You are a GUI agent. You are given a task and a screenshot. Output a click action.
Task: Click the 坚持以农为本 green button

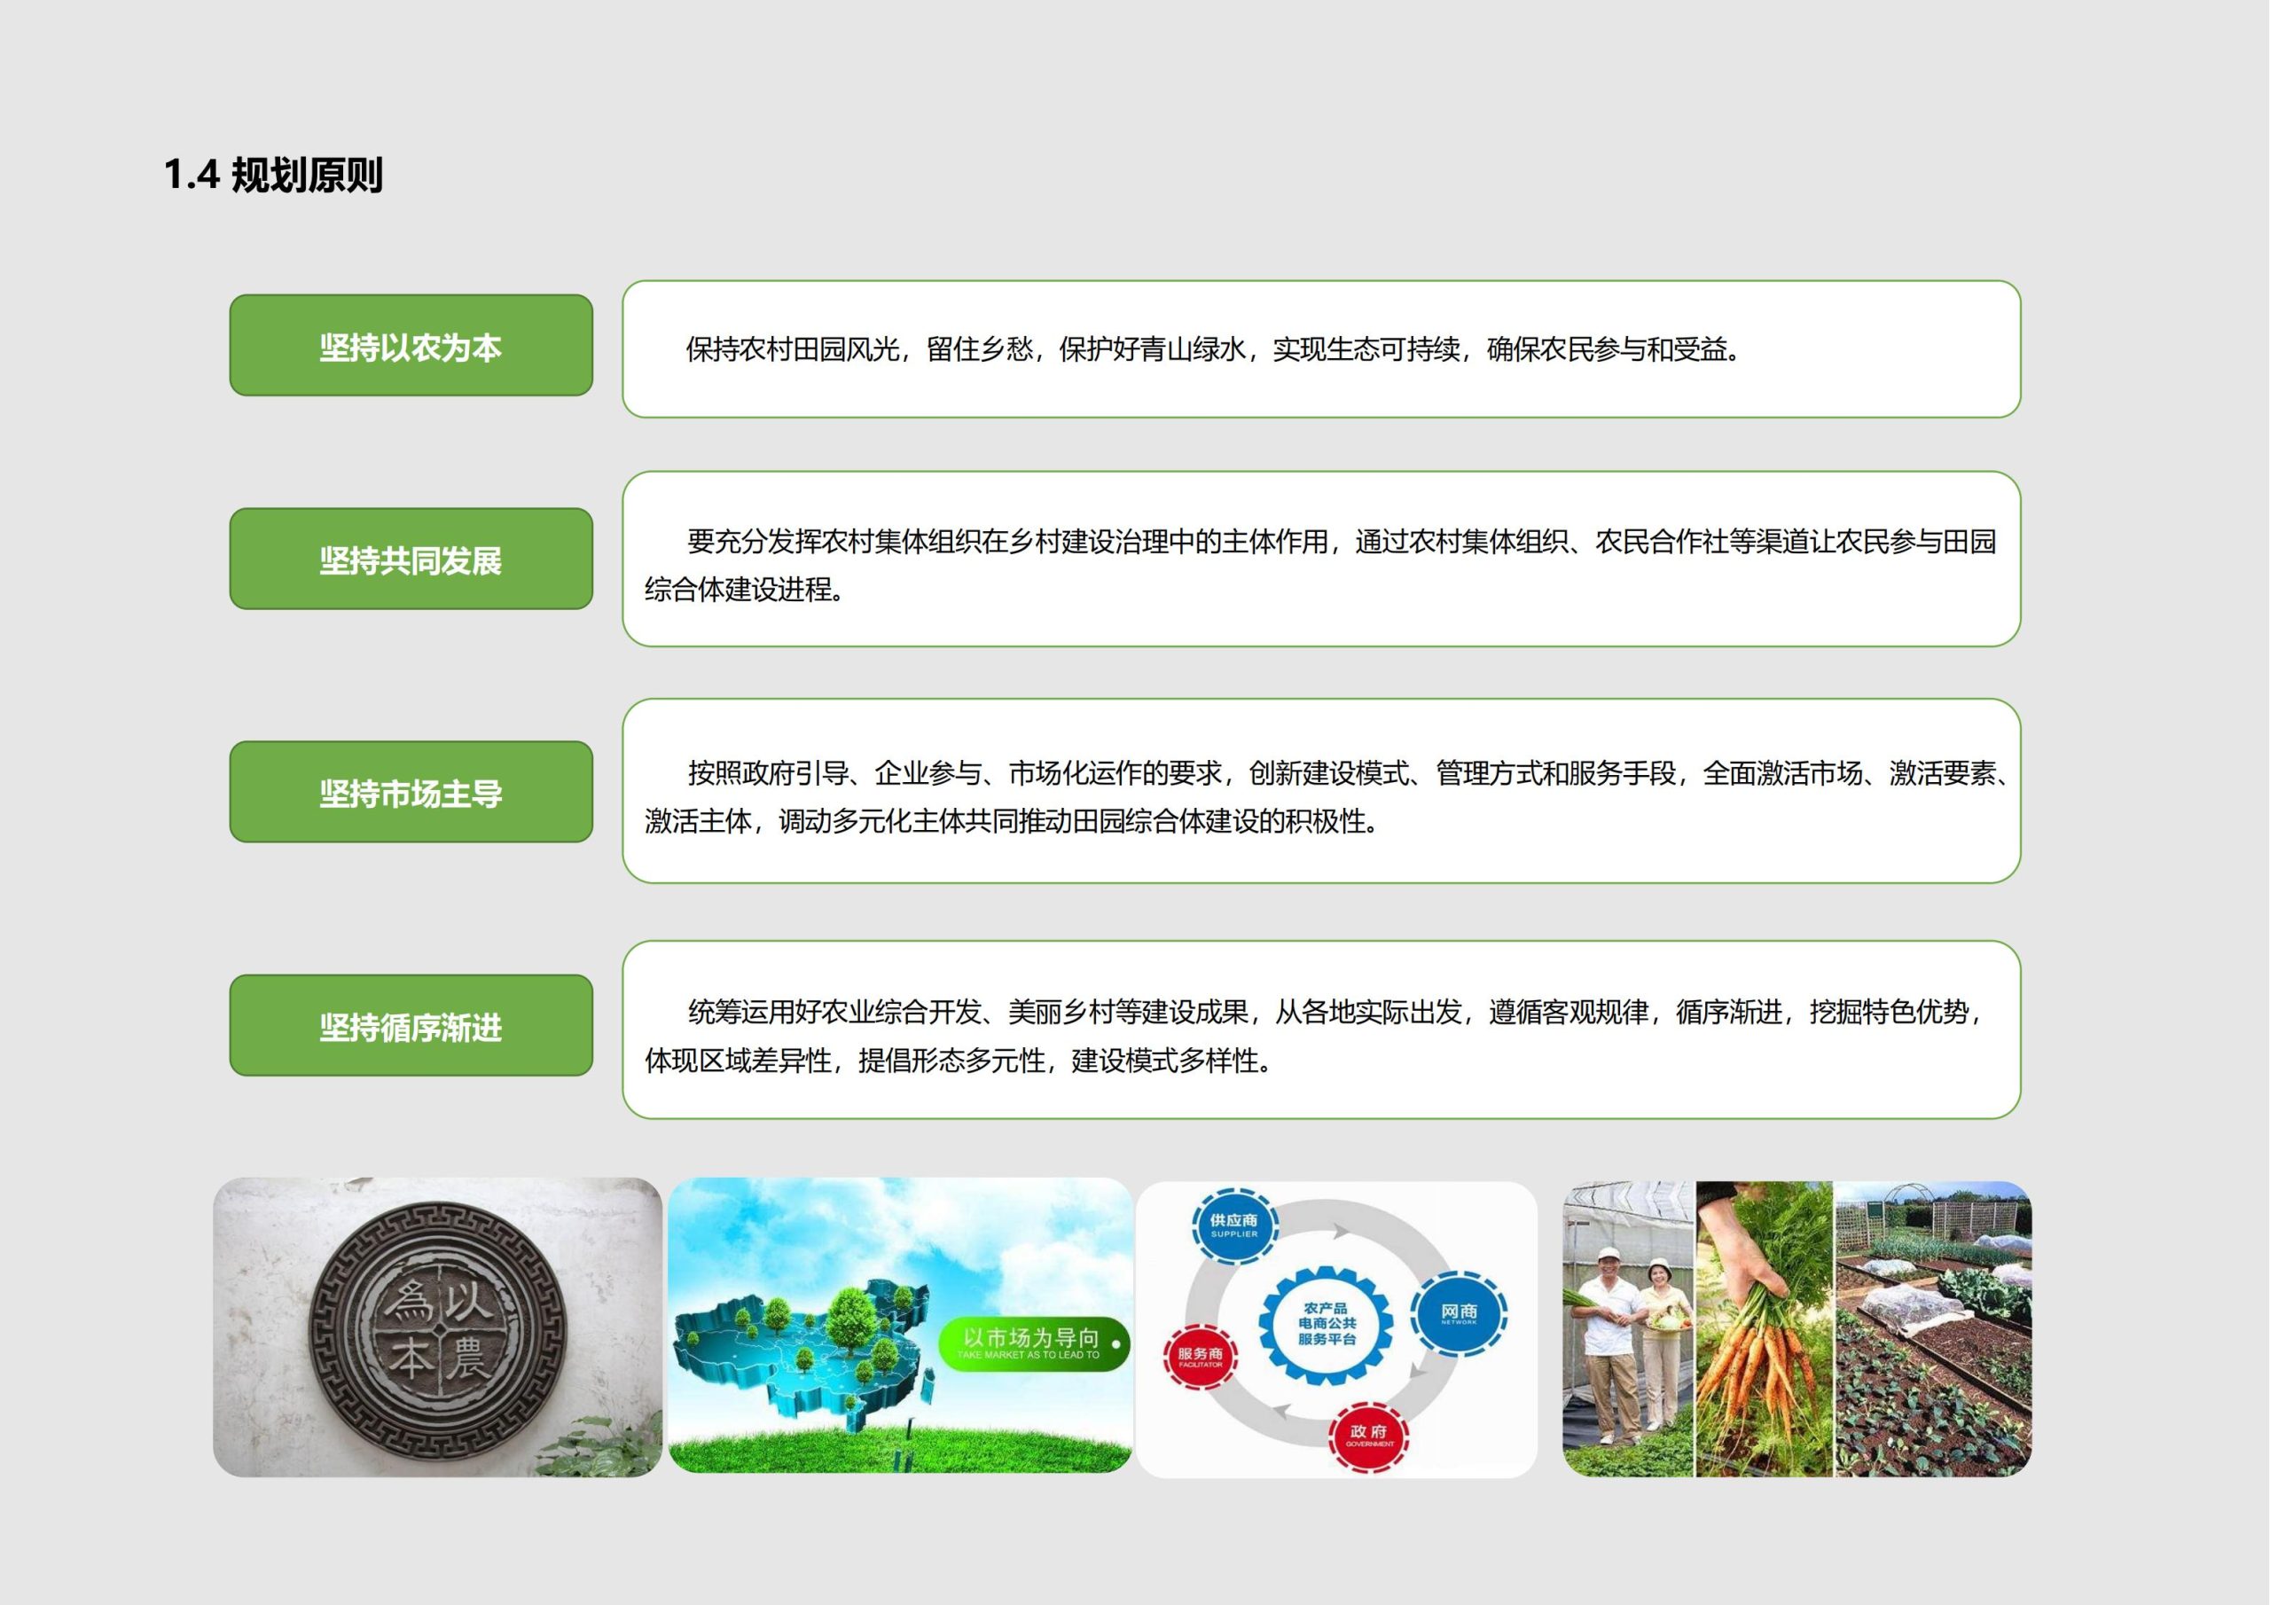411,346
